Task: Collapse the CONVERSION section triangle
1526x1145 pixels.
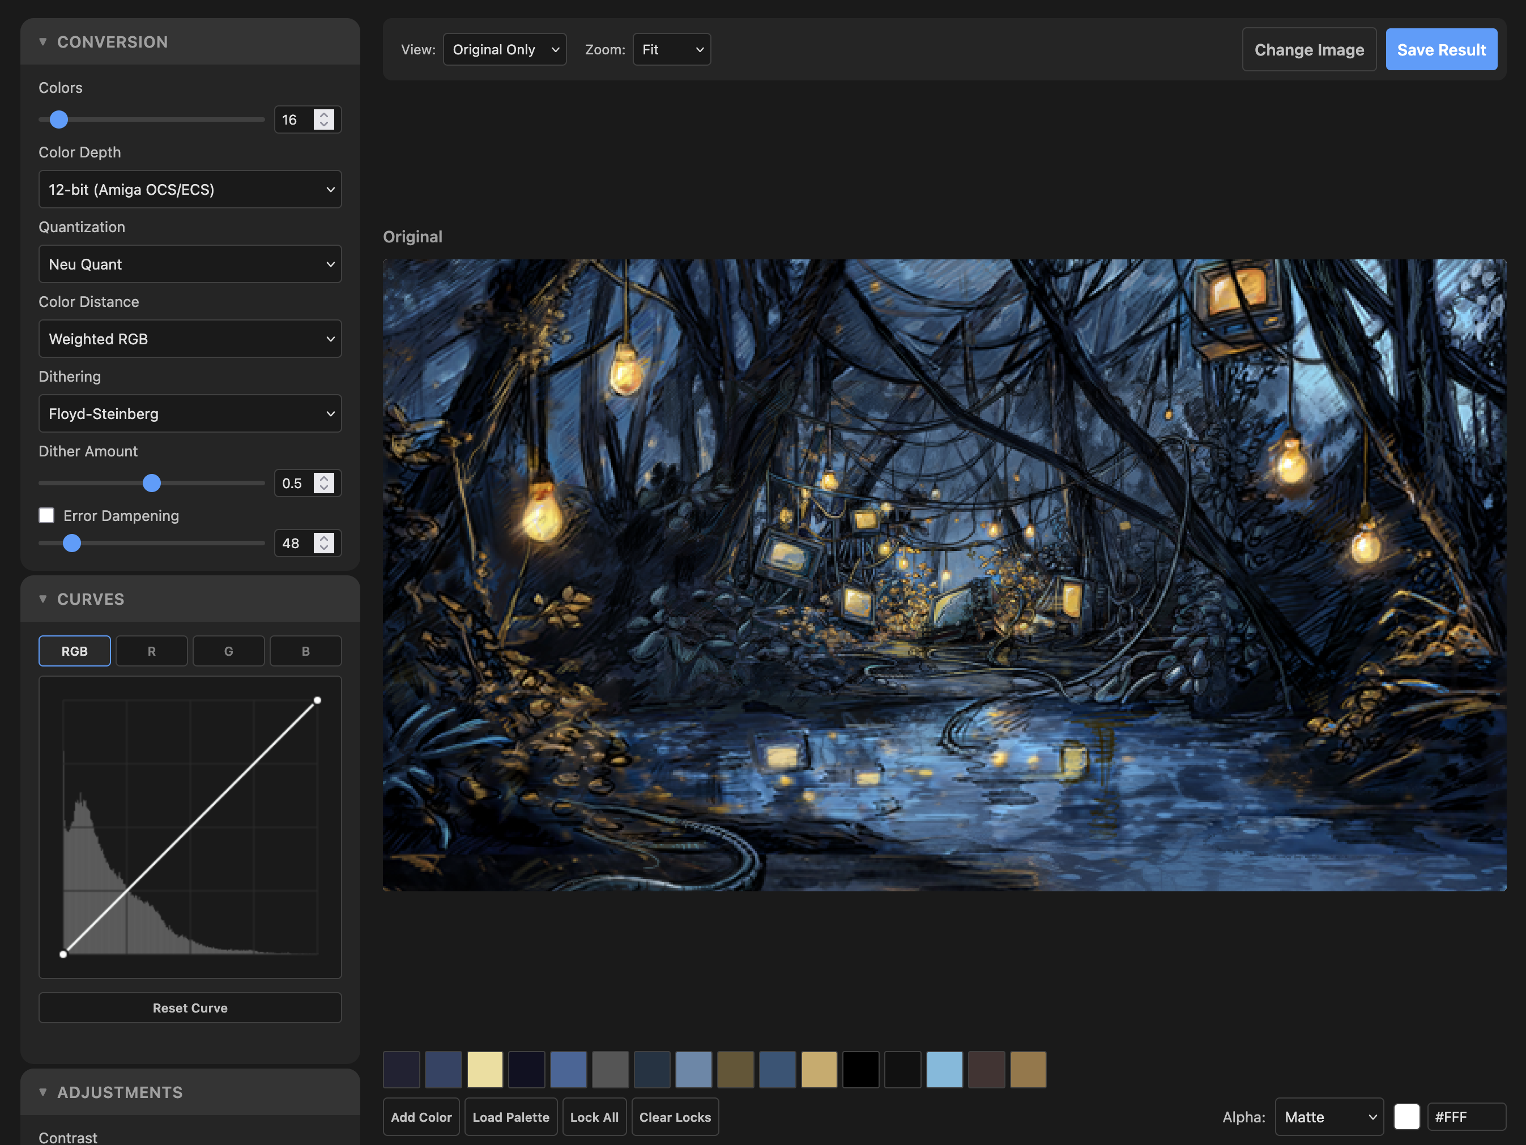Action: point(43,42)
